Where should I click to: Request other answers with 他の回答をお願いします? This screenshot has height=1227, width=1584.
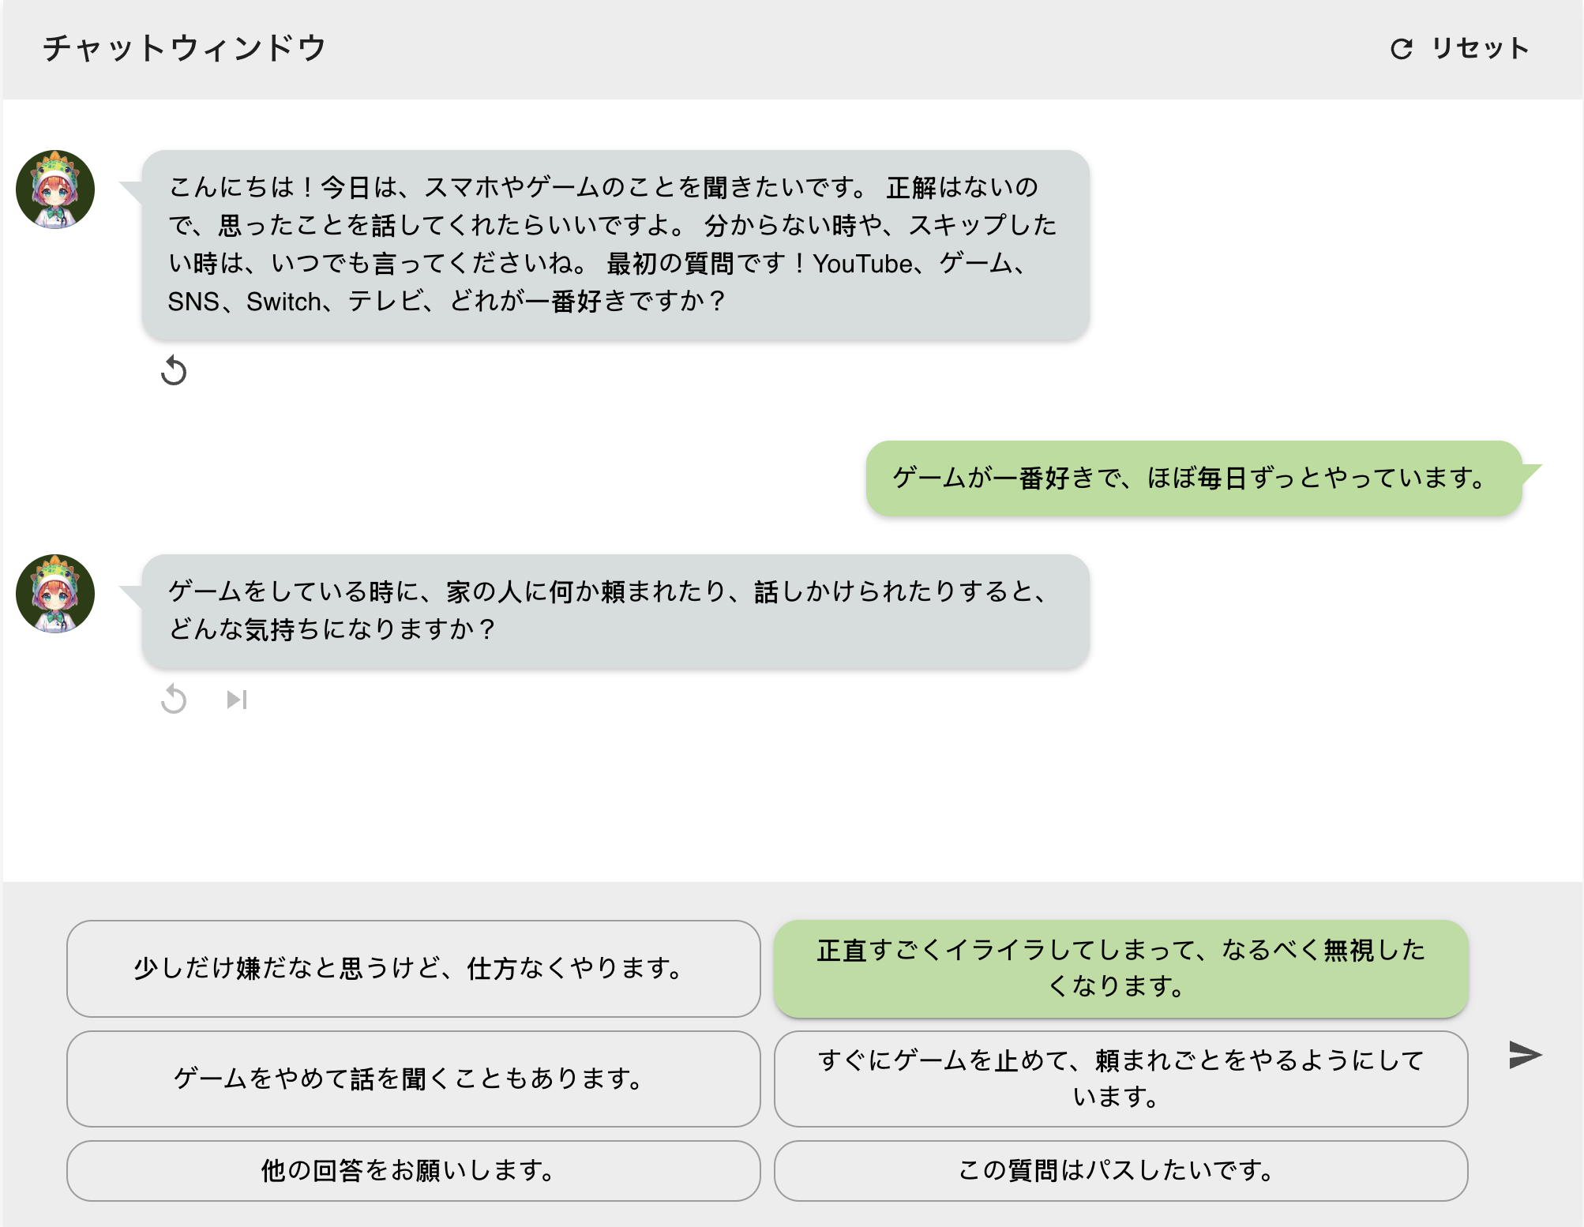click(413, 1170)
